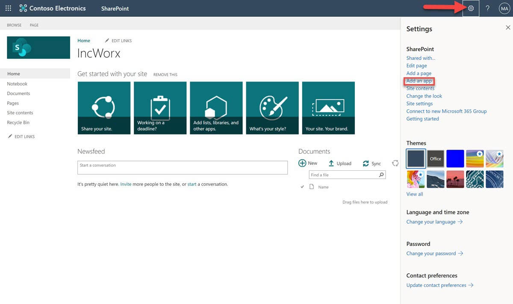Screen dimensions: 513x304
Task: Click SharePoint in the top bar
Action: (x=115, y=9)
